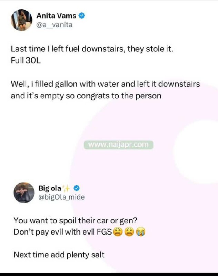Click Big ola's blue verified checkmark
This screenshot has height=276, width=218.
pos(76,188)
